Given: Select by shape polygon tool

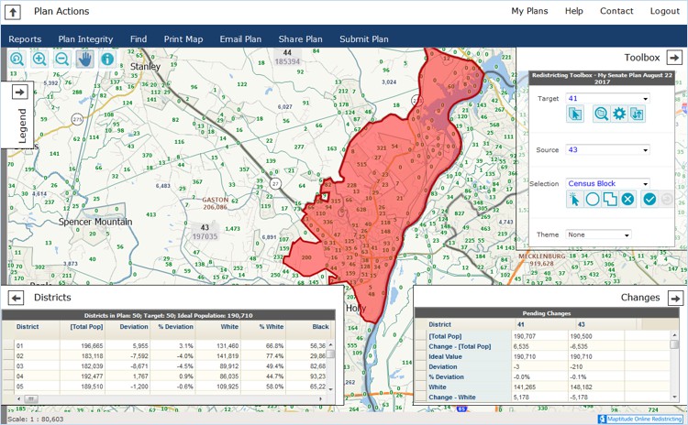Looking at the screenshot, I should click(x=610, y=199).
